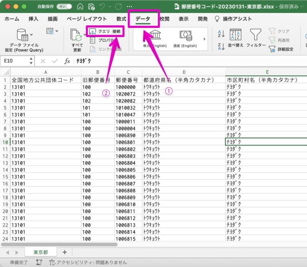Click the すべて更新 refresh icon
The width and height of the screenshot is (307, 267).
76,35
